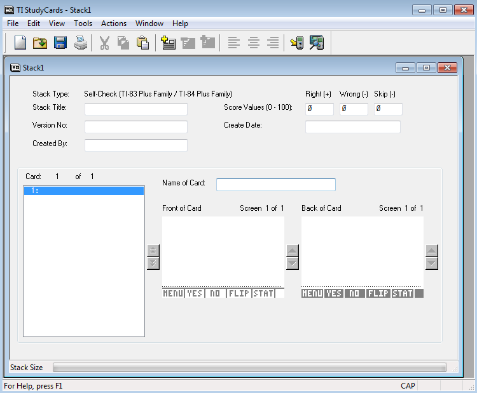Click the Version No input field

coord(136,126)
